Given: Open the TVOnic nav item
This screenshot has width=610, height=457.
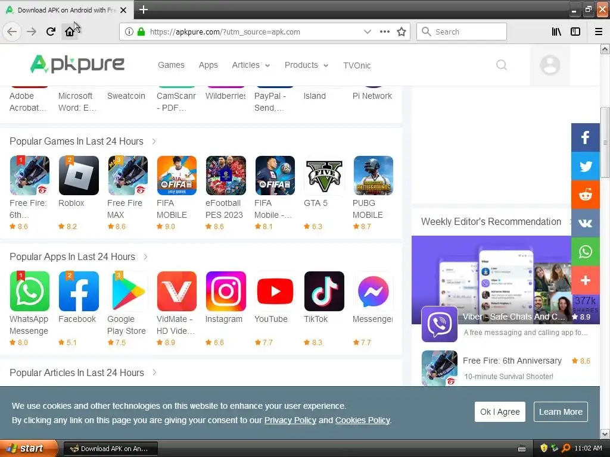Looking at the screenshot, I should 357,65.
